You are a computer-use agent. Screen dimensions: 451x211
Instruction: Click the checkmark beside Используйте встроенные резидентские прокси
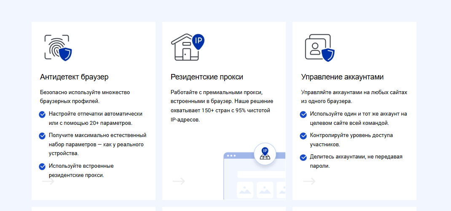[42, 166]
